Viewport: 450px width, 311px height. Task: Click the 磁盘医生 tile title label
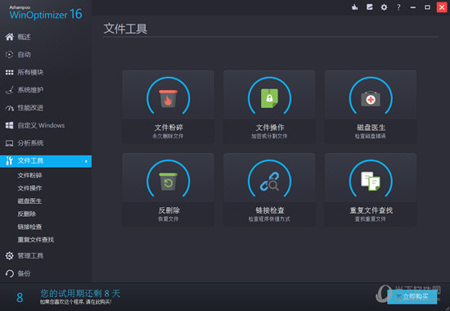point(371,128)
